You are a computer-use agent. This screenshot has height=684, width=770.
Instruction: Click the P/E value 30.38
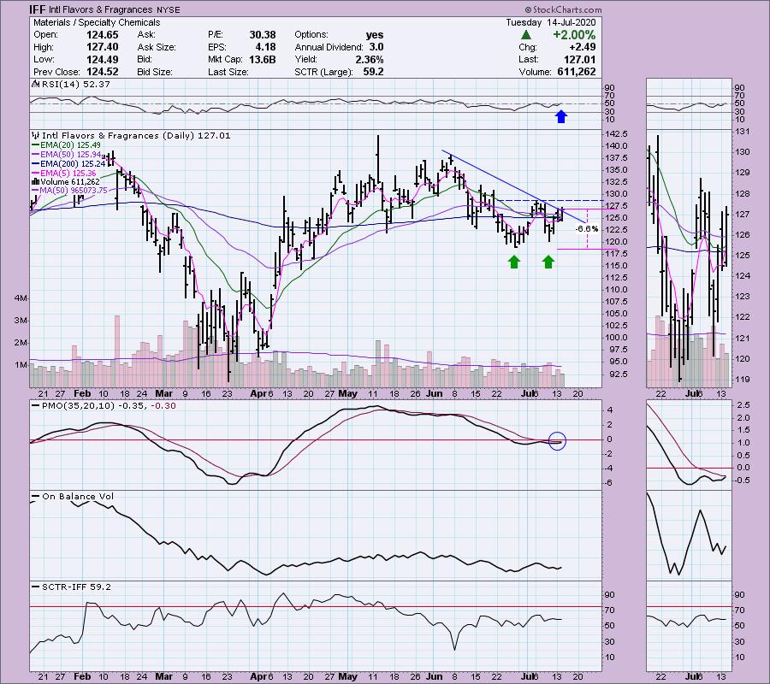pyautogui.click(x=263, y=35)
